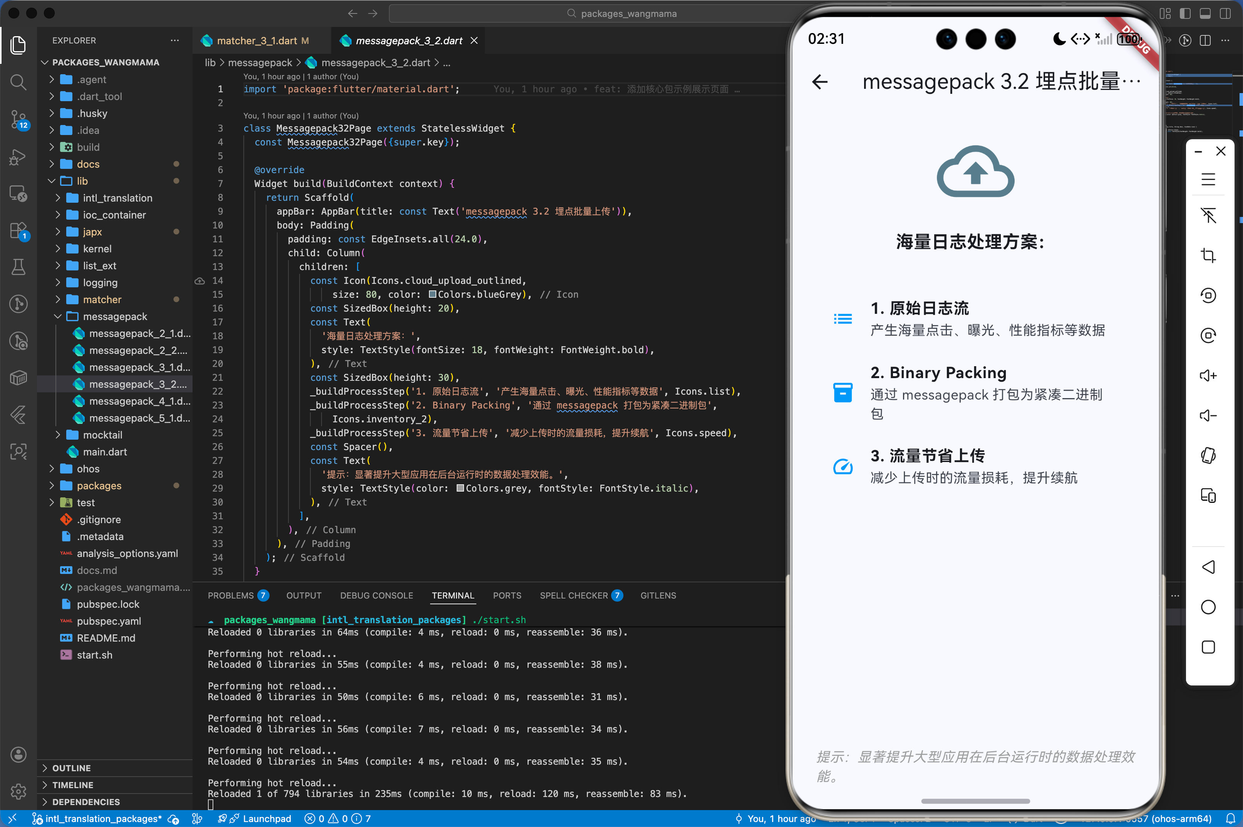Open the Search view in activity bar
The image size is (1243, 827).
18,82
